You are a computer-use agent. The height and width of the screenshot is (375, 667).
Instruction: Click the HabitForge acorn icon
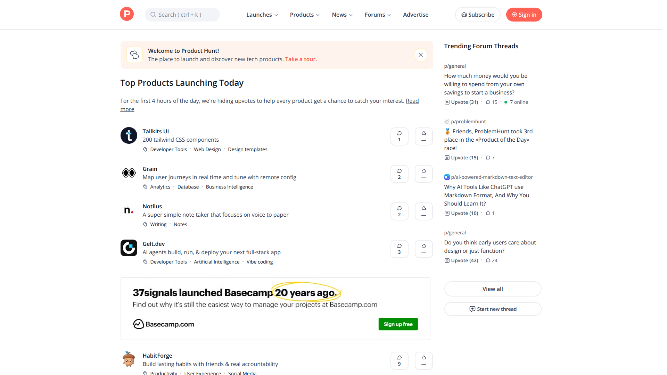coord(129,359)
